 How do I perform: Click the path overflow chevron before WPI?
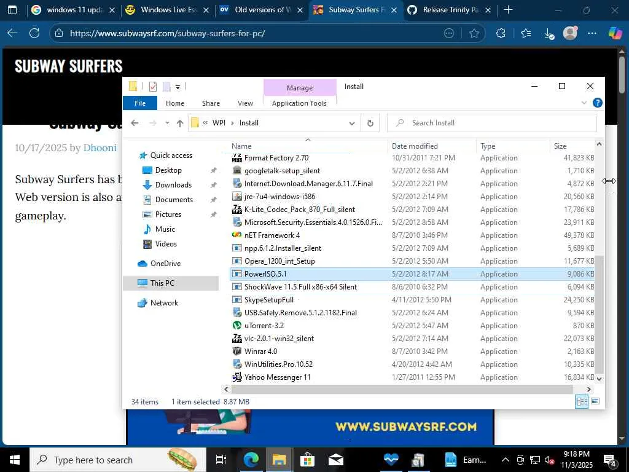(205, 123)
